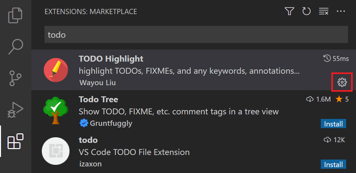Click the extensions search field containing "todo"
The width and height of the screenshot is (356, 173).
[196, 34]
